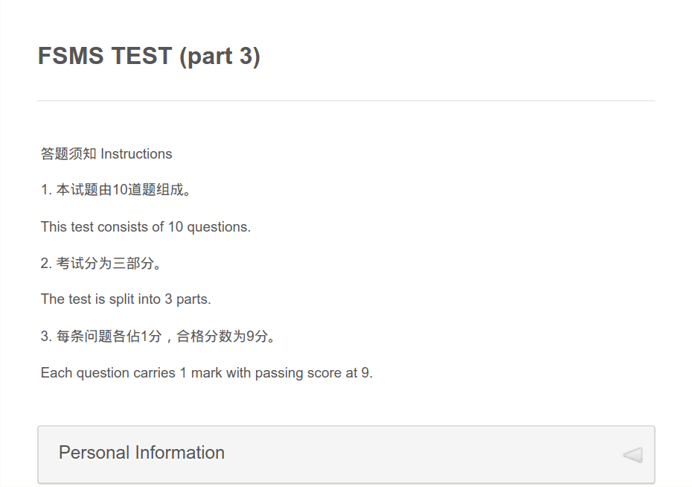Expand the Personal Information section
Screen dimensions: 692x487
[346, 454]
